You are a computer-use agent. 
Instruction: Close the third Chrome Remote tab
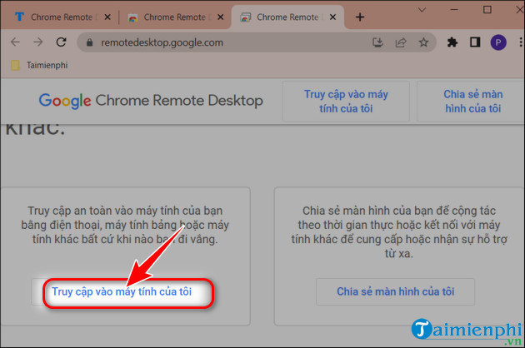point(332,17)
